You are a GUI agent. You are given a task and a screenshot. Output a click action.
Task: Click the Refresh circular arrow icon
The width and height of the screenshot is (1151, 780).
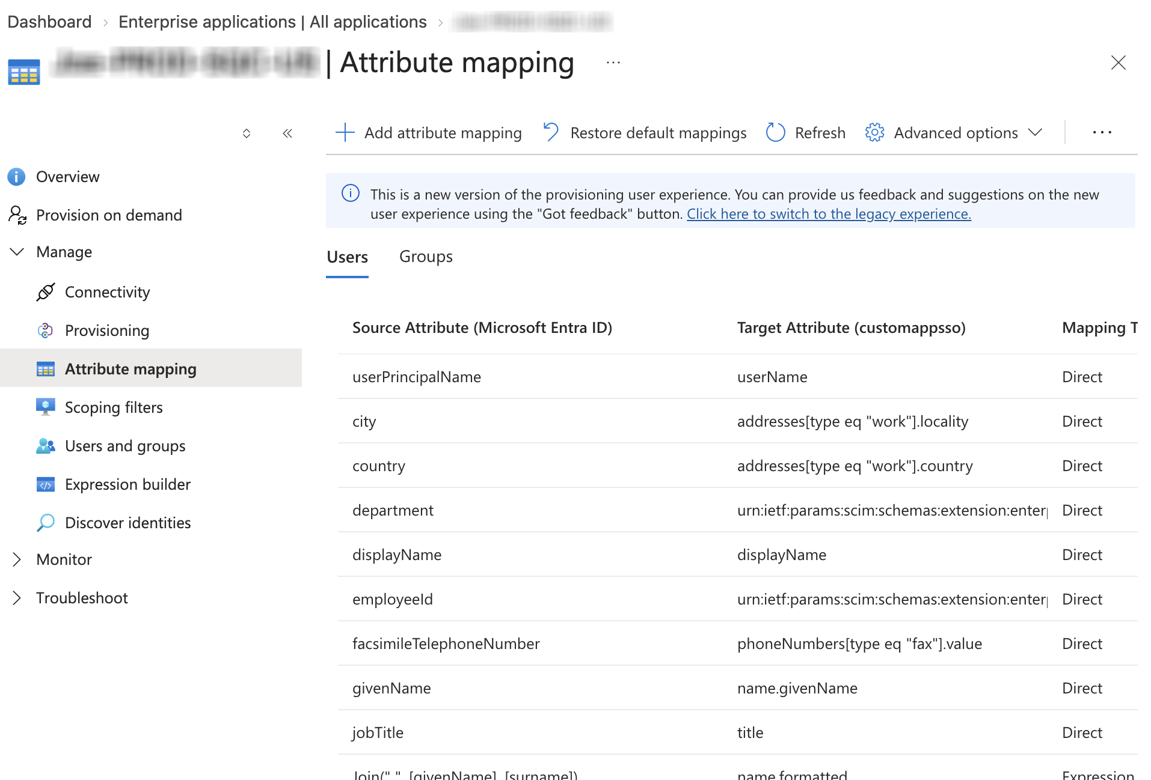tap(776, 132)
